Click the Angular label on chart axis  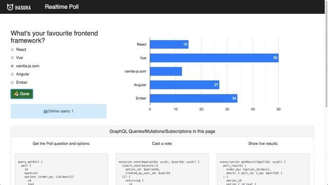coord(140,85)
